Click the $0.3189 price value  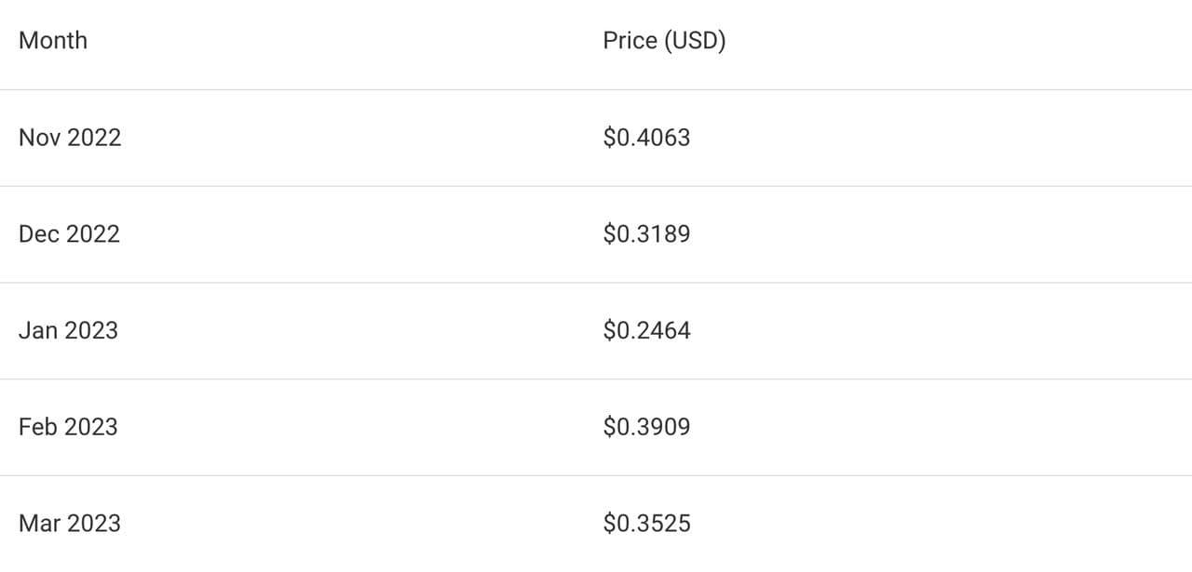click(646, 234)
